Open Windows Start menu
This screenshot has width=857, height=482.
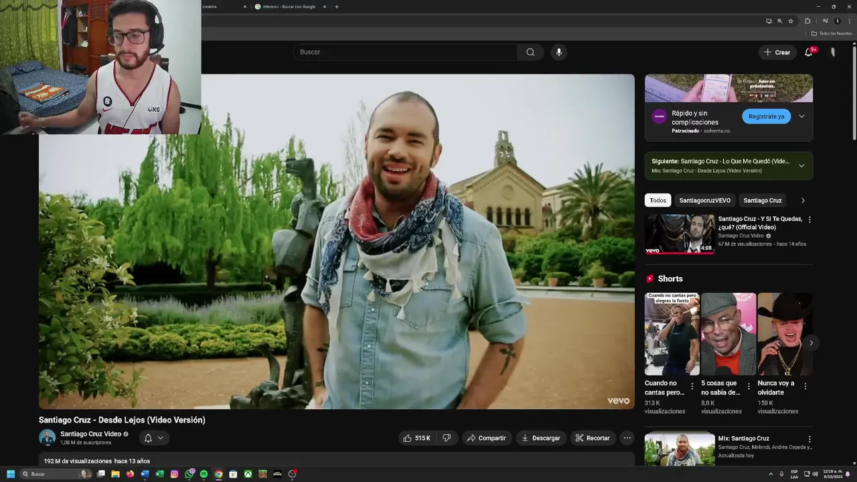[x=11, y=474]
